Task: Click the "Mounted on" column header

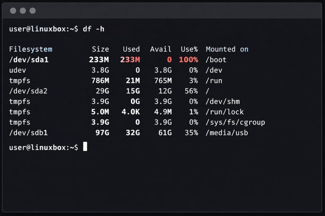Action: click(227, 49)
